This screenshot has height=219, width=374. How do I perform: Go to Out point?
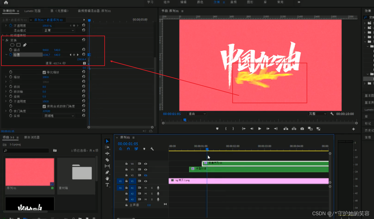click(x=276, y=129)
